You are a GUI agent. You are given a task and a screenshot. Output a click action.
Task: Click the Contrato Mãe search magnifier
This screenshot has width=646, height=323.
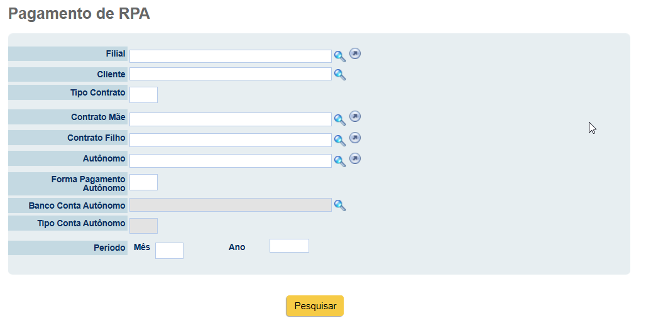339,120
